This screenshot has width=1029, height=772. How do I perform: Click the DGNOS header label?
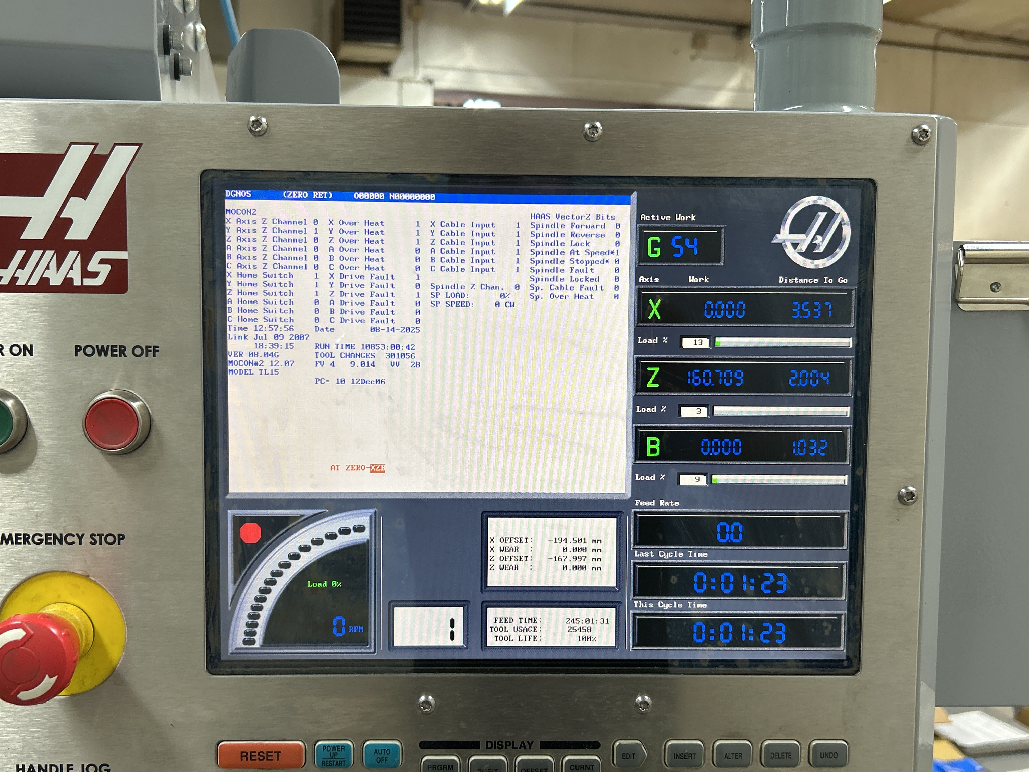click(238, 194)
